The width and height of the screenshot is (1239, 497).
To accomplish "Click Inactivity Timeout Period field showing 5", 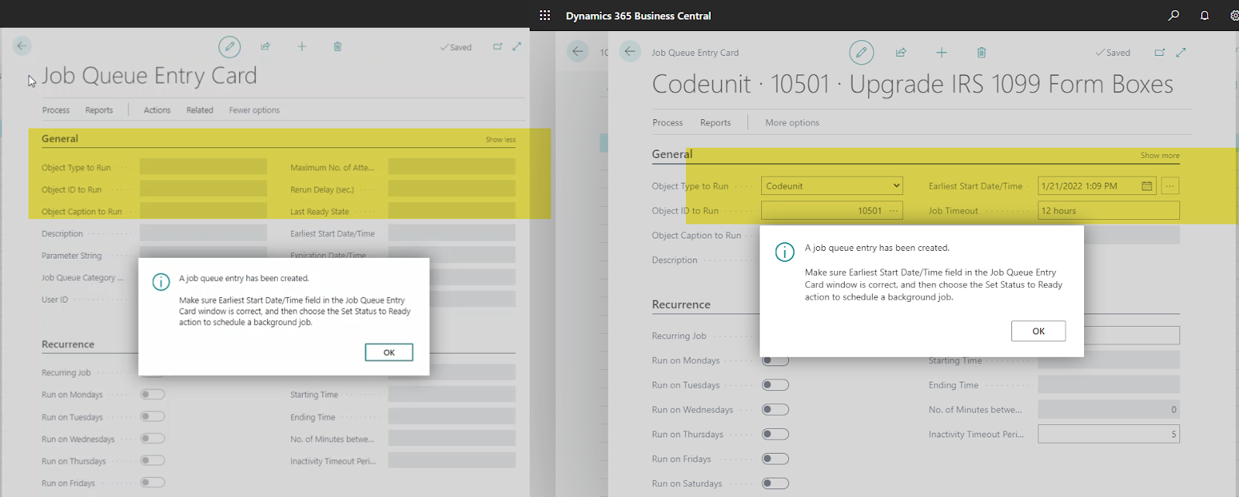I will pyautogui.click(x=1109, y=434).
